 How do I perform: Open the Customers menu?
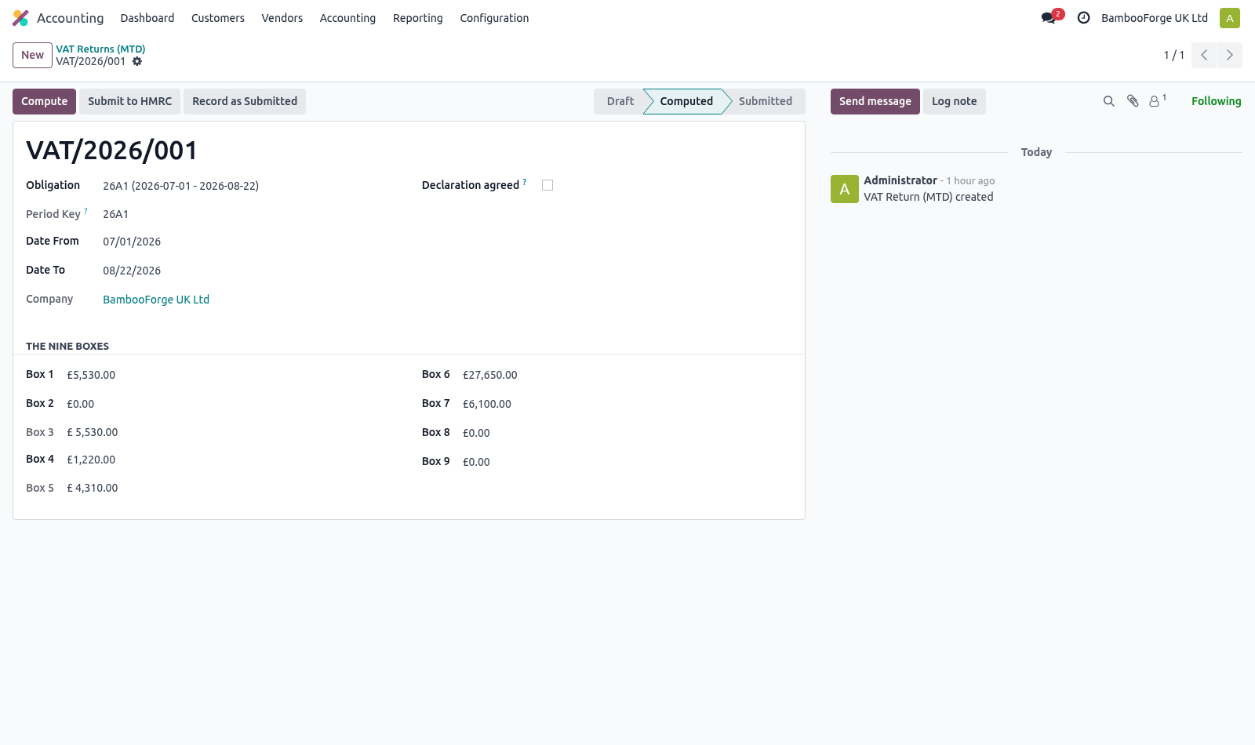(218, 18)
